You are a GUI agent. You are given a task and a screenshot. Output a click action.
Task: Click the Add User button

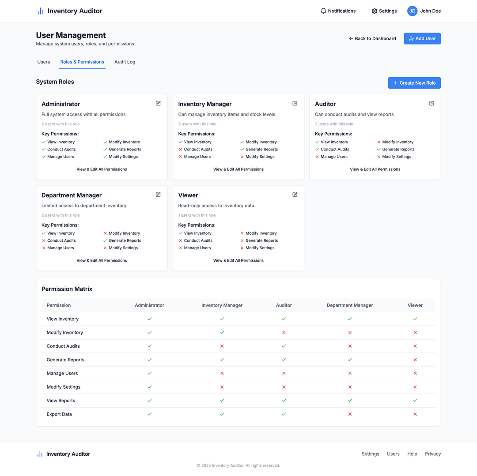click(x=422, y=38)
